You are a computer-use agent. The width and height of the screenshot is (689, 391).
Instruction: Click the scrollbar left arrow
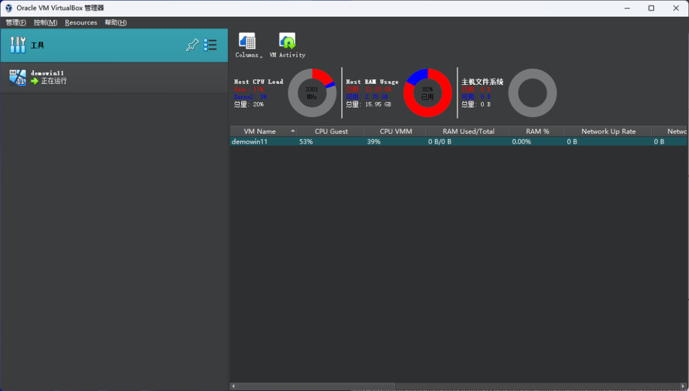tap(233, 386)
